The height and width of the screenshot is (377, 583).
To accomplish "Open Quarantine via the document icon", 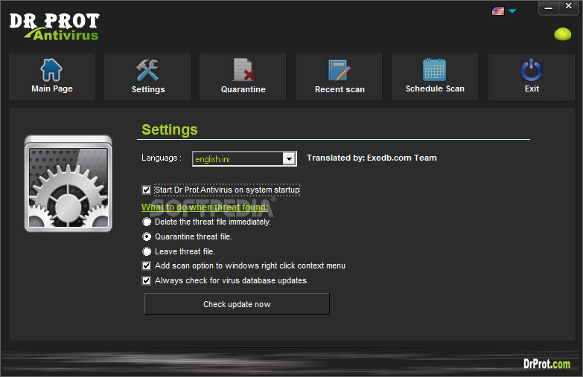I will (243, 77).
